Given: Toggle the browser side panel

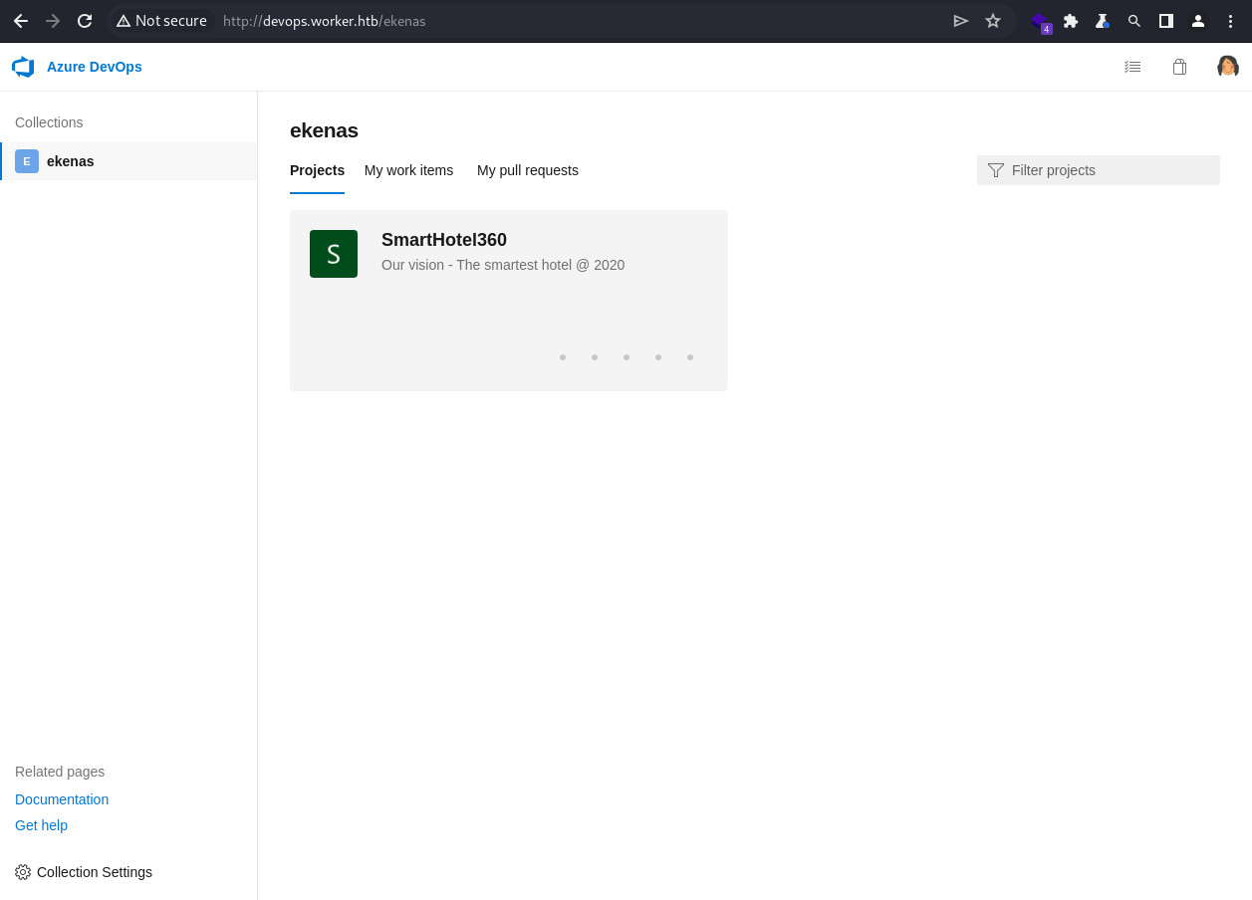Looking at the screenshot, I should [x=1166, y=21].
